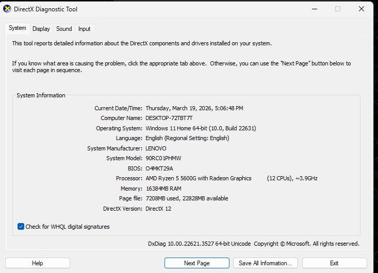Click AMD Ryzen 5 5600G processor text

click(x=199, y=178)
